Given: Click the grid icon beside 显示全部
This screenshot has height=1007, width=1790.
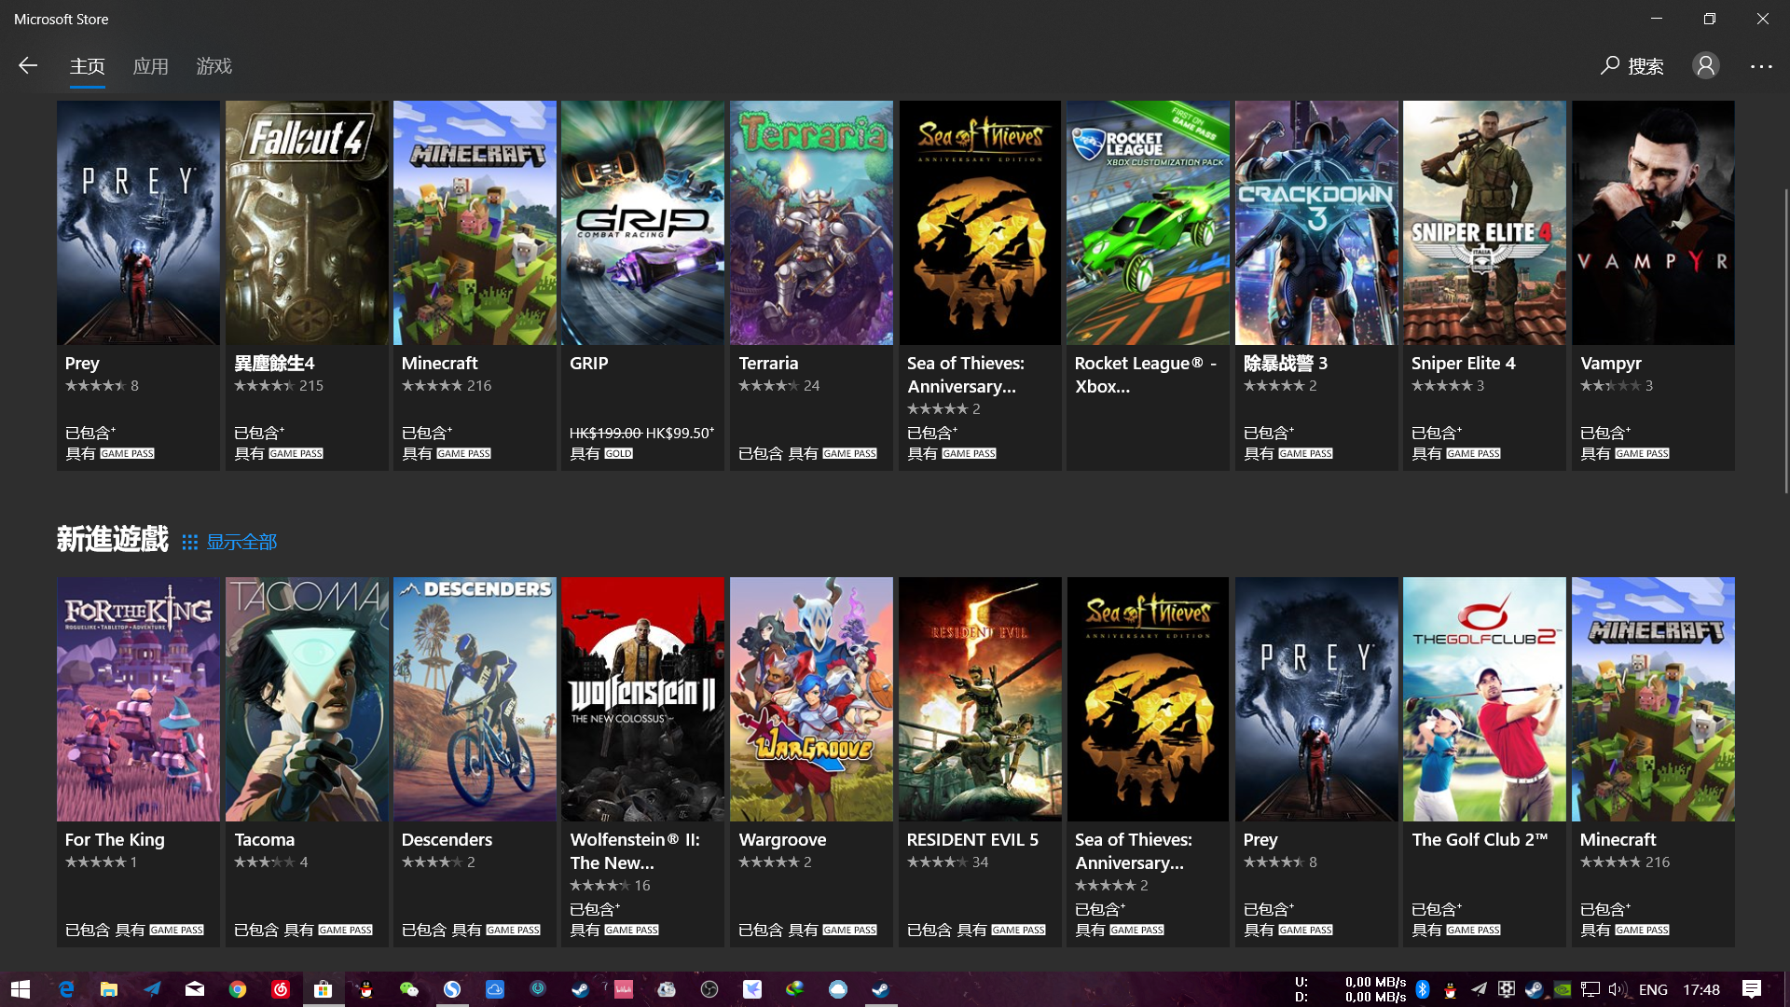Looking at the screenshot, I should [189, 543].
